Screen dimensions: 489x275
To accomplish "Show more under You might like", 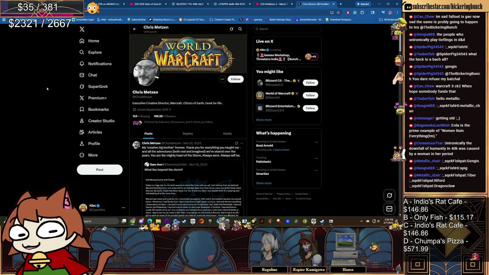I will click(264, 120).
